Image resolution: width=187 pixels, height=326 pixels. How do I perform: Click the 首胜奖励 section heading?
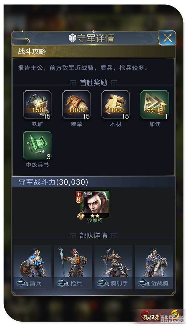point(93,82)
